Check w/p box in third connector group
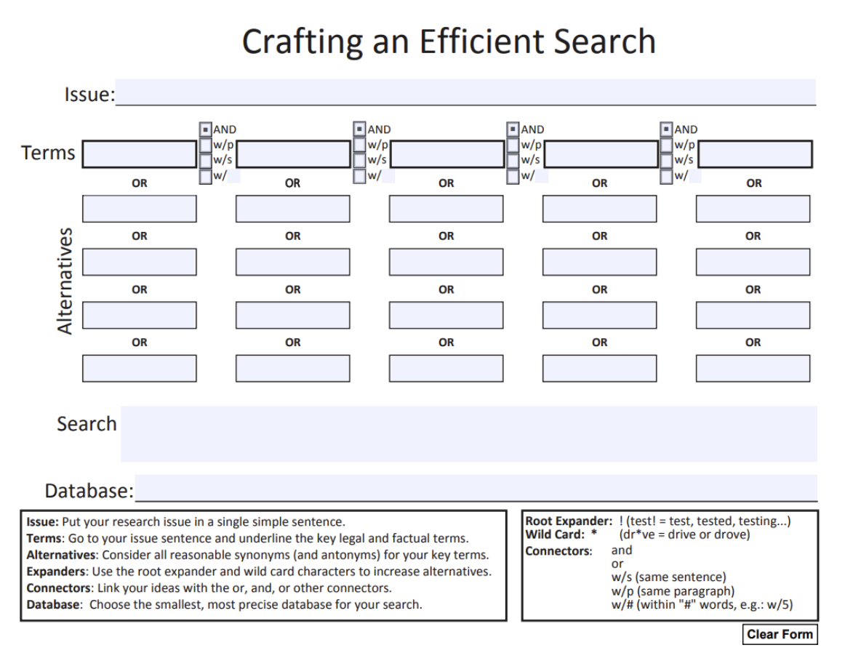 (513, 145)
